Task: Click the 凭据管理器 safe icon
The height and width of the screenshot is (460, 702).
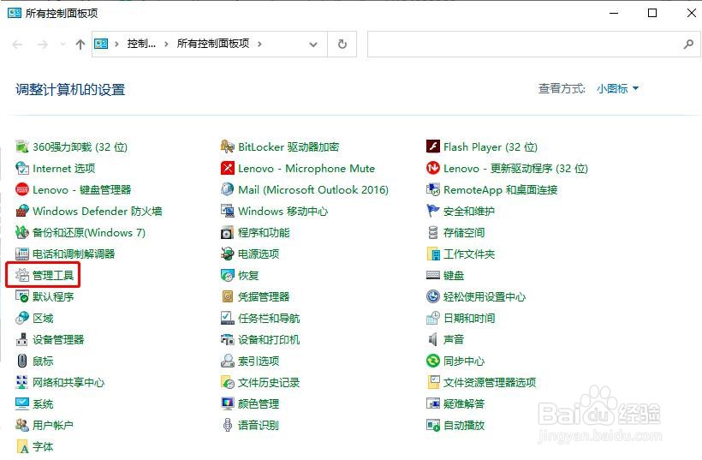Action: [228, 296]
